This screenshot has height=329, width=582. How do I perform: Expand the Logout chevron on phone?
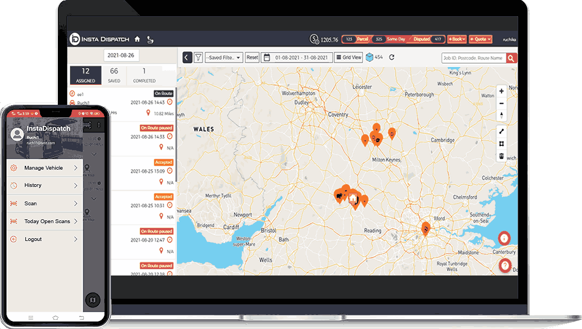(76, 239)
